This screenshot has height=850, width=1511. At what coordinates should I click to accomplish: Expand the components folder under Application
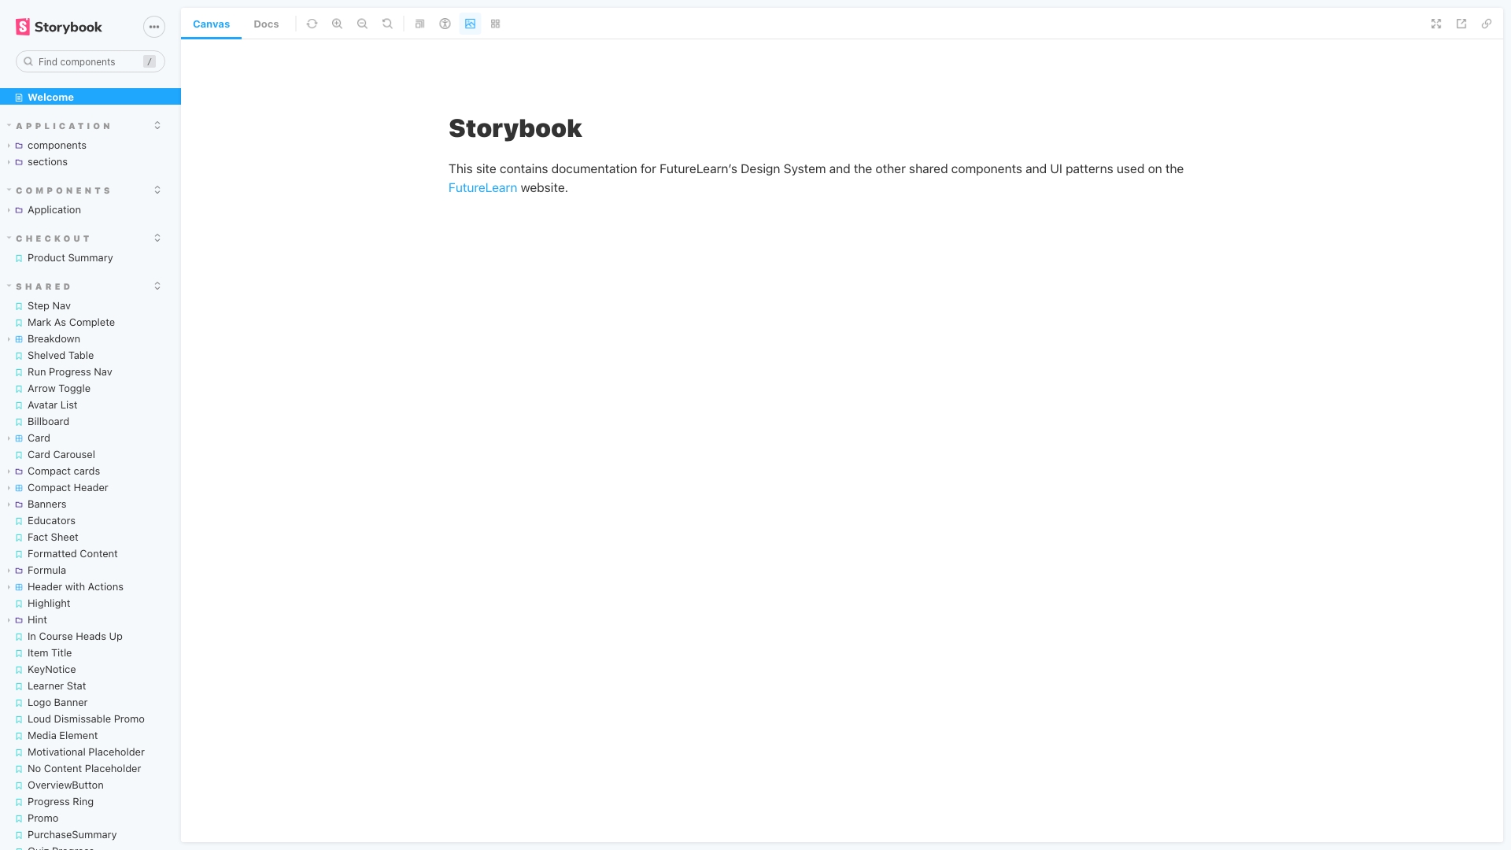click(x=57, y=146)
